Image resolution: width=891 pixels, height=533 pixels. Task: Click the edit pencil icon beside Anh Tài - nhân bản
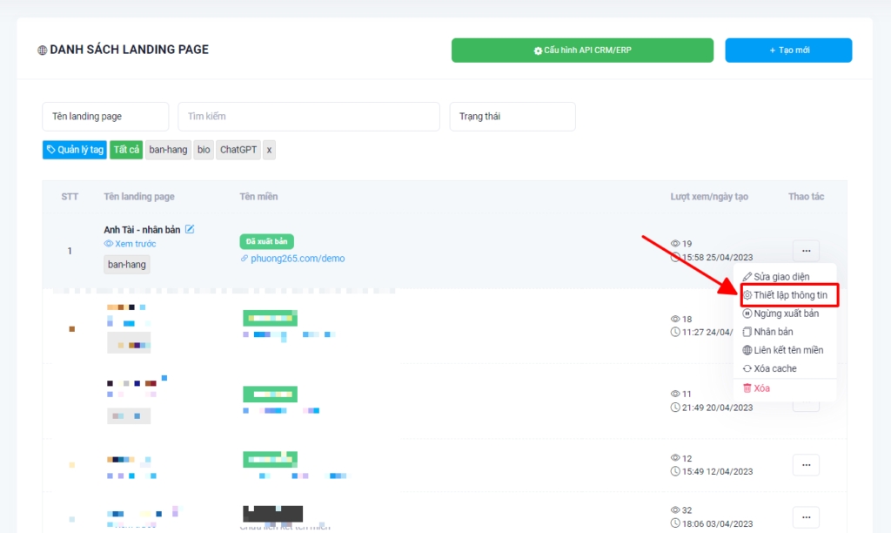(x=190, y=230)
